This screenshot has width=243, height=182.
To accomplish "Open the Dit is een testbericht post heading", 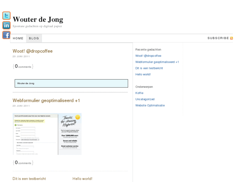I will coord(29,179).
